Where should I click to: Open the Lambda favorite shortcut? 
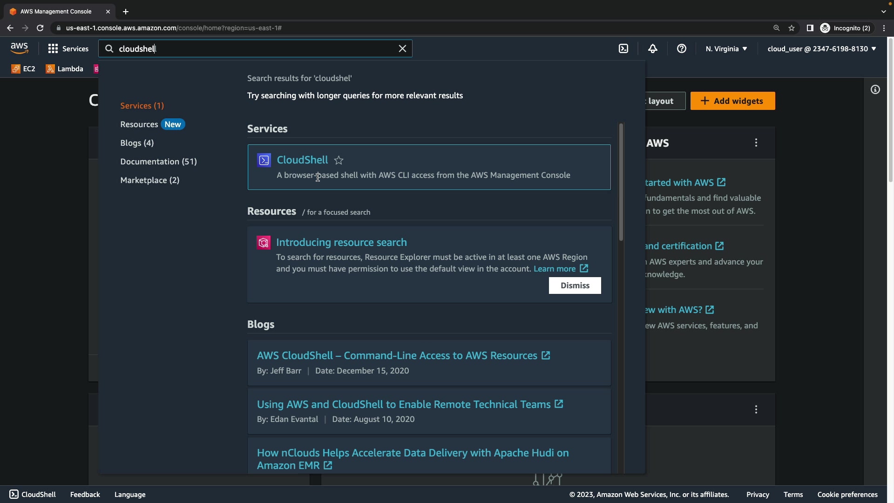point(65,69)
